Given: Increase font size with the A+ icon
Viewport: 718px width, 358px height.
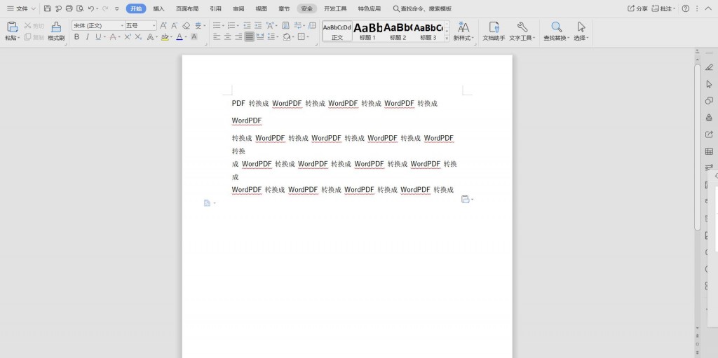Looking at the screenshot, I should point(163,26).
